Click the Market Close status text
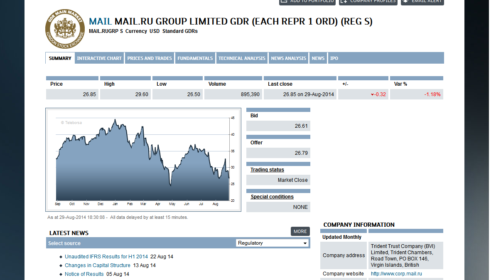This screenshot has width=496, height=280. click(x=292, y=180)
